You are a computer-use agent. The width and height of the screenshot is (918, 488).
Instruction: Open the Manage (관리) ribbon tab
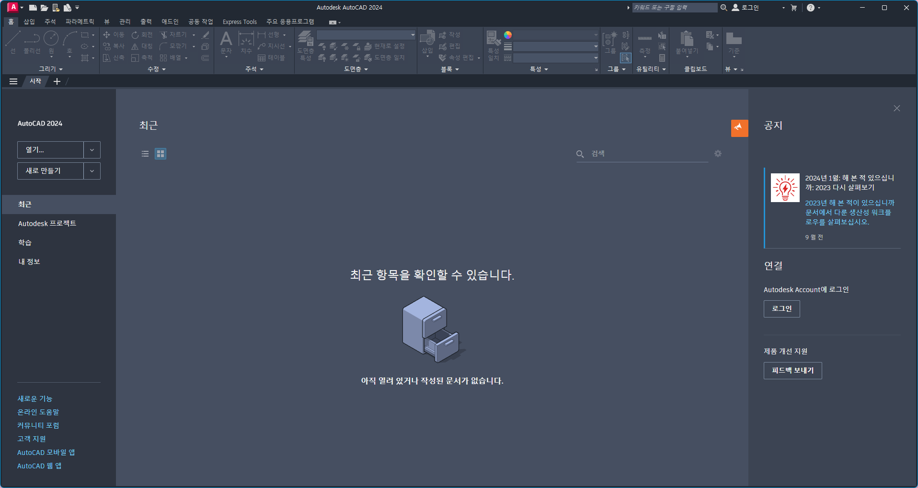pos(125,22)
